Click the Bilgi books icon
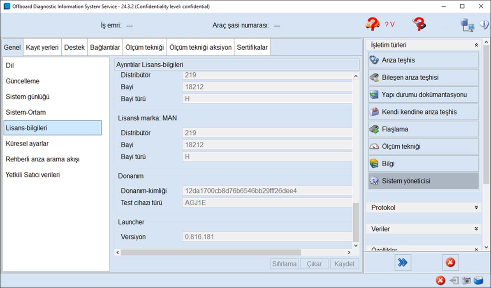491x288 pixels. point(374,164)
